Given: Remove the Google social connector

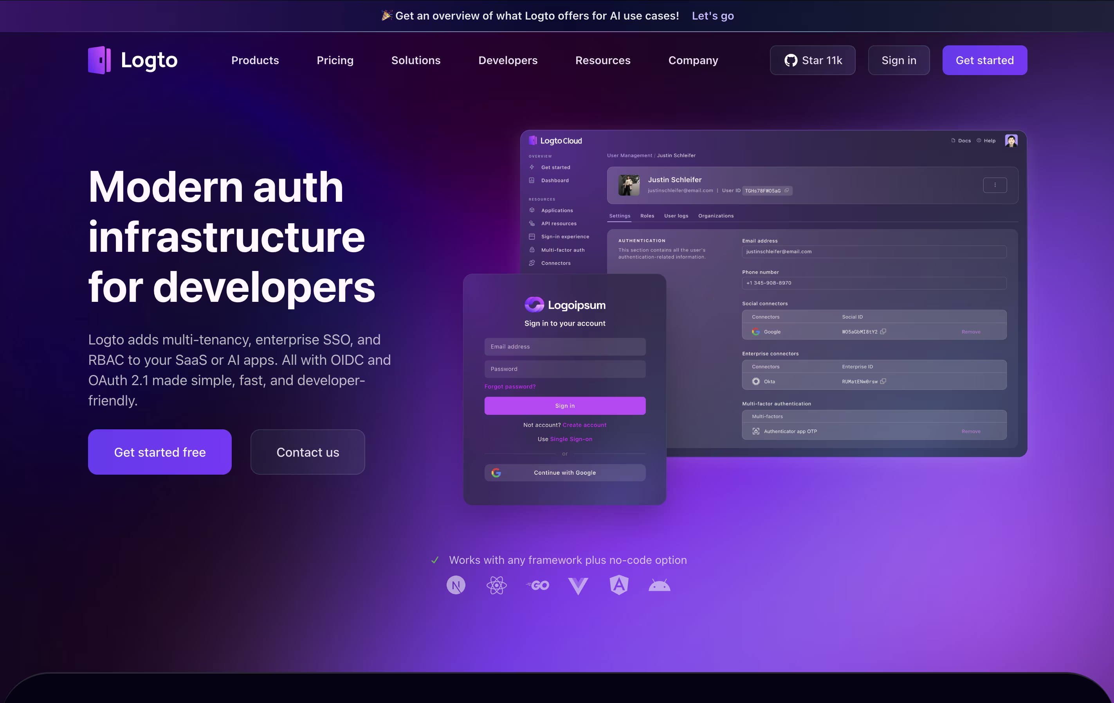Looking at the screenshot, I should (971, 332).
